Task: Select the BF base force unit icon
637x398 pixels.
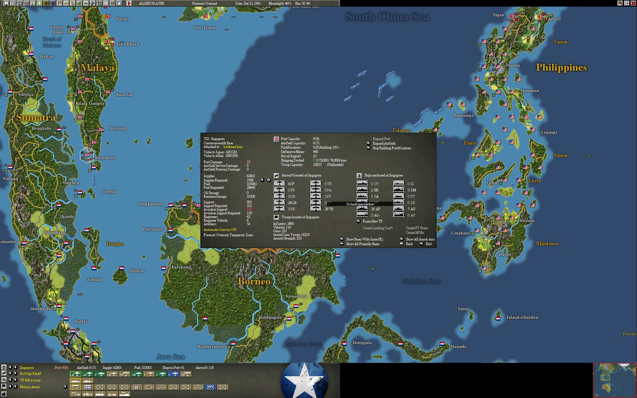Action: click(x=137, y=387)
